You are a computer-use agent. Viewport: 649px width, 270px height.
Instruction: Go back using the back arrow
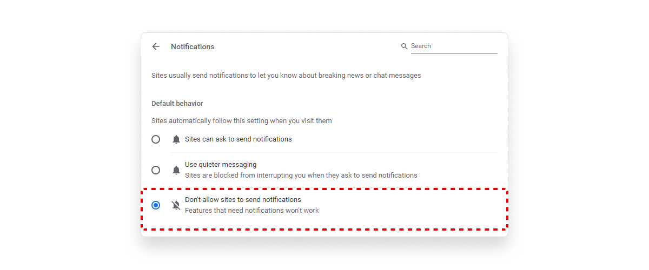coord(156,46)
